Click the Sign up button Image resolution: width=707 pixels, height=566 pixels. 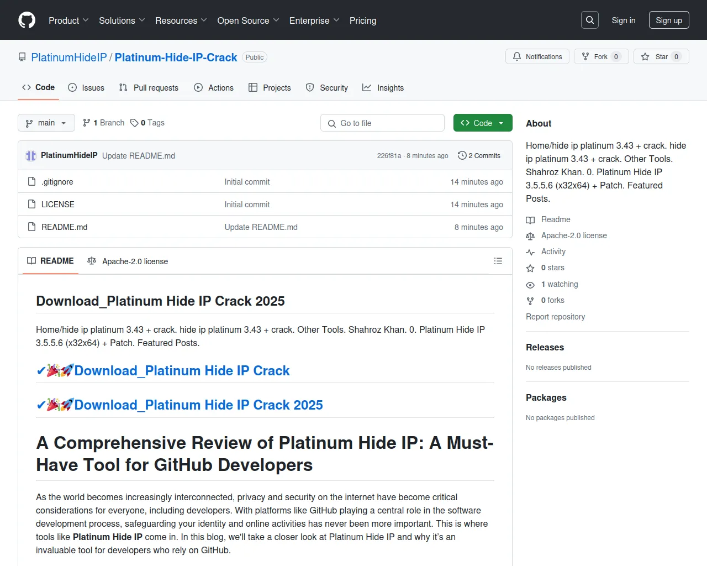point(668,20)
